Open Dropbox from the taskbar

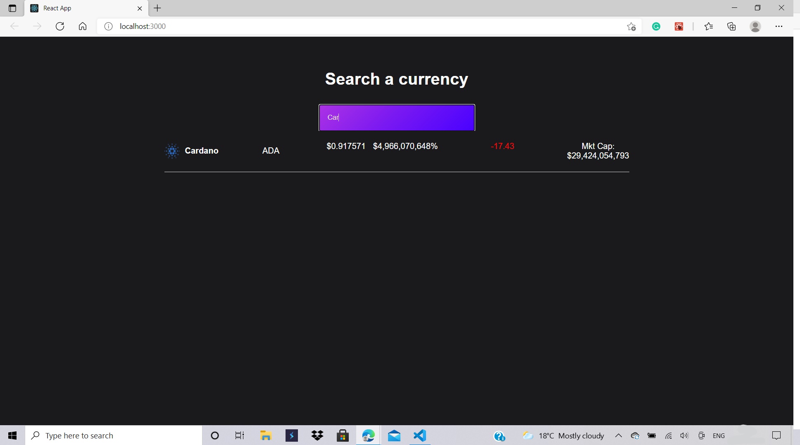coord(317,436)
